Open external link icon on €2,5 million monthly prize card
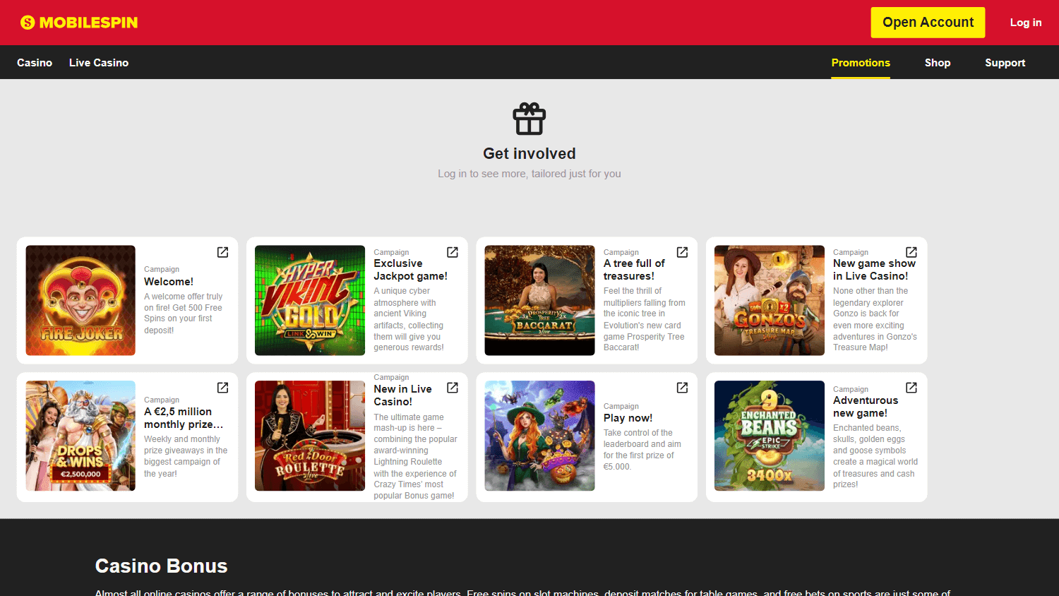 tap(222, 388)
